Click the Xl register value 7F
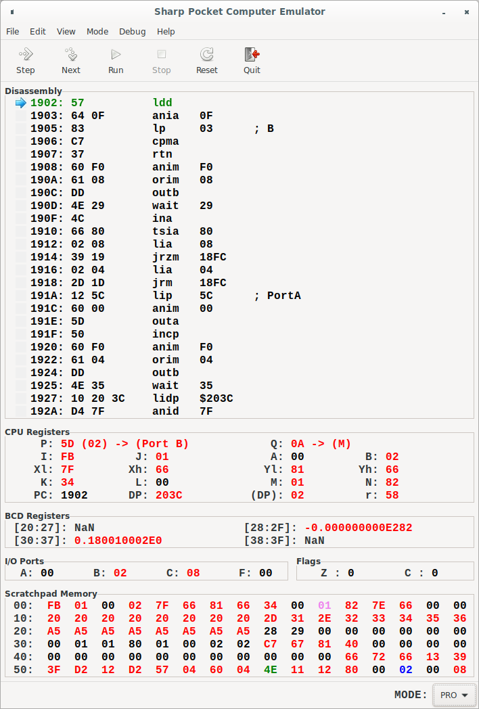 tap(68, 470)
